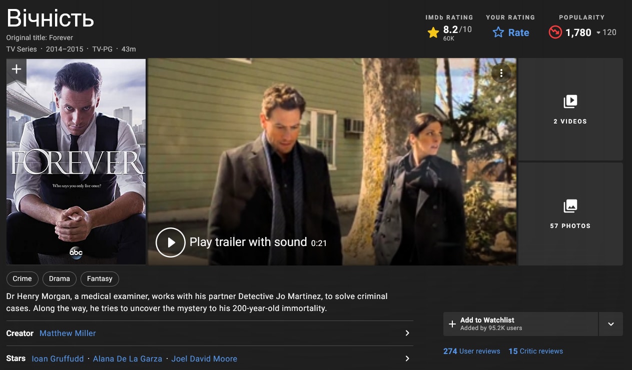Add Forever to watchlist via poster plus icon
The image size is (632, 370).
pyautogui.click(x=16, y=69)
